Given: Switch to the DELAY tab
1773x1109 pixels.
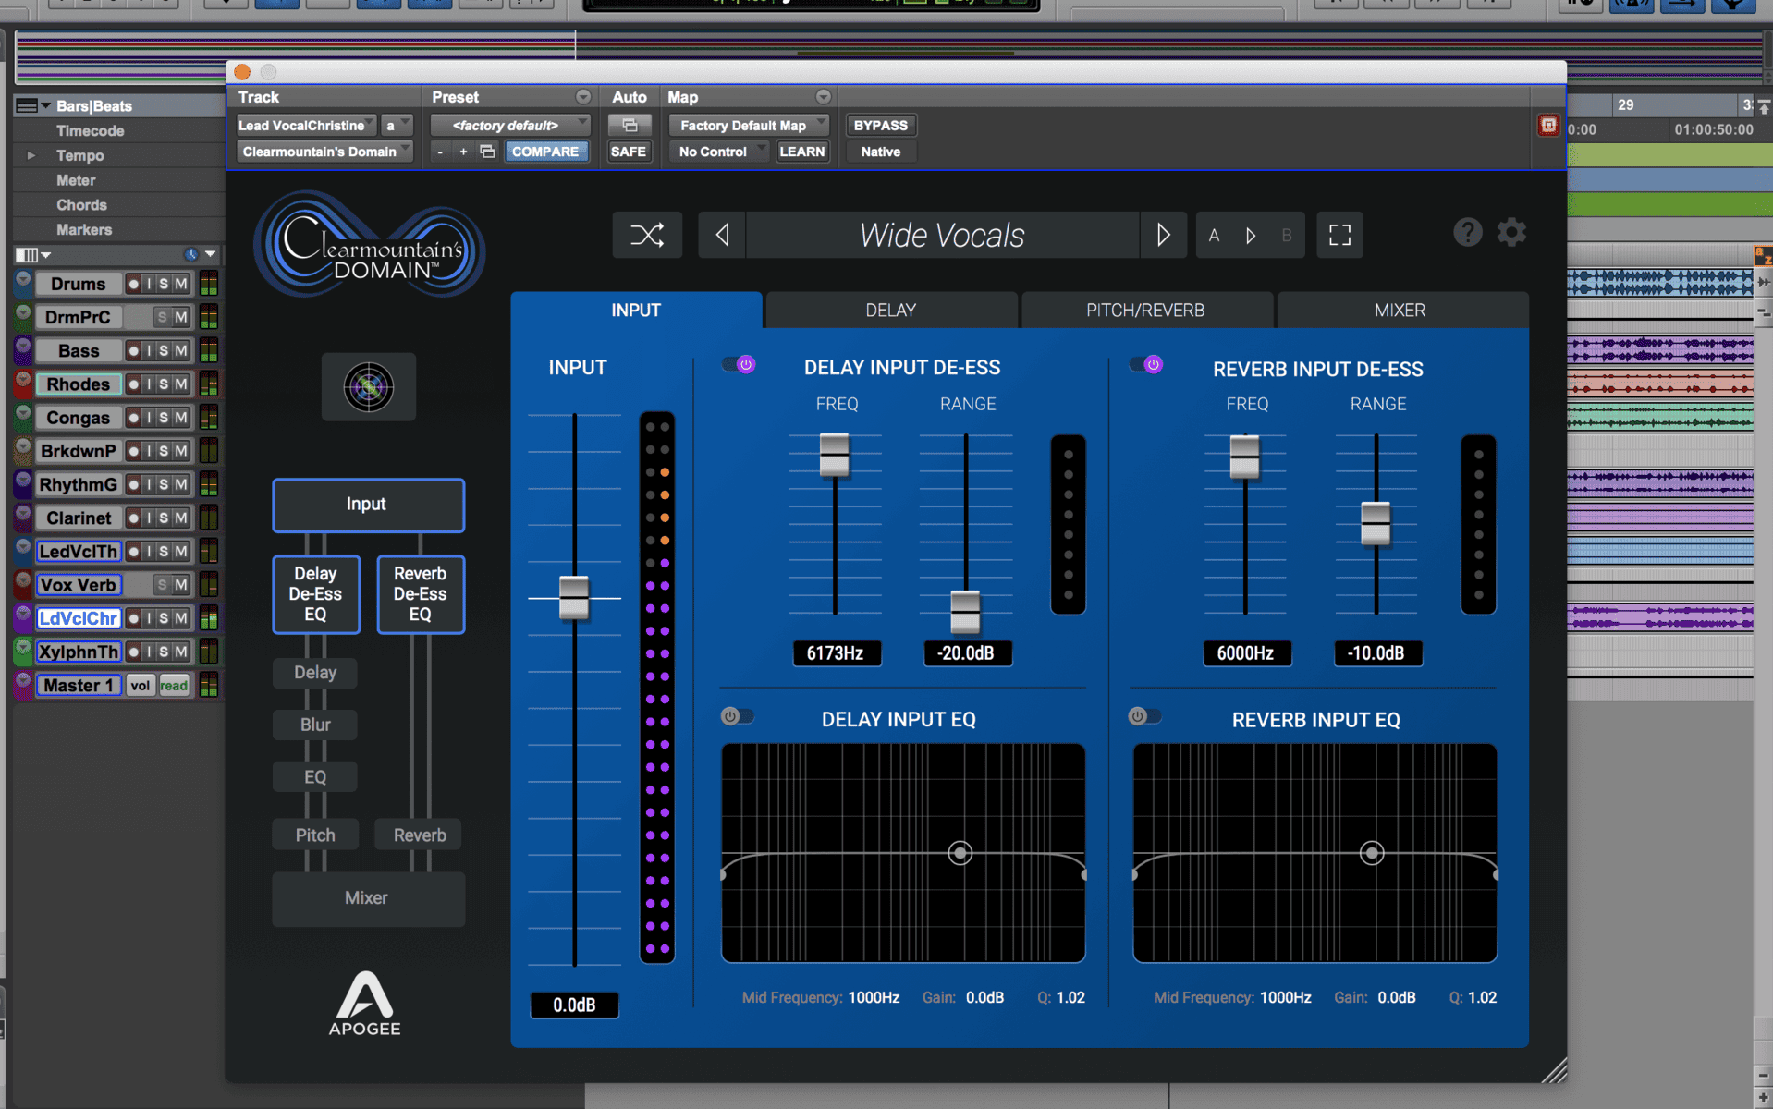Looking at the screenshot, I should (891, 311).
